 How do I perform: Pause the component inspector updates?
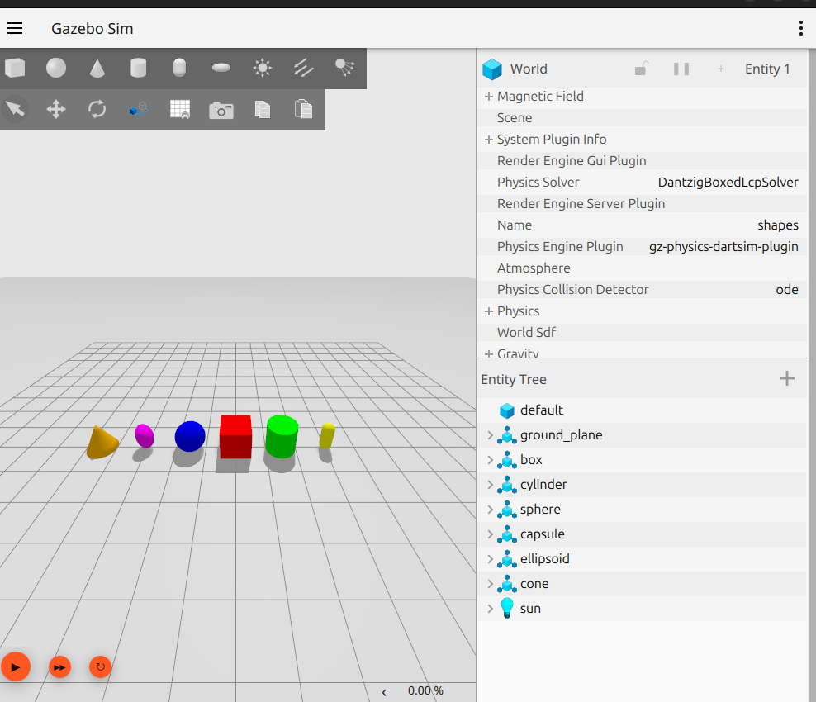coord(681,69)
